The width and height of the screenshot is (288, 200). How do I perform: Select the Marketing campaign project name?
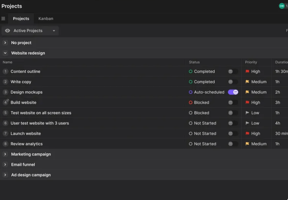(31, 154)
